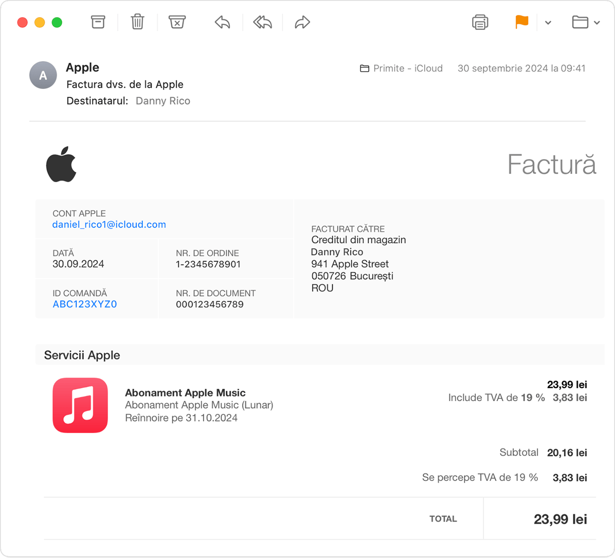This screenshot has width=615, height=558.
Task: Select the Apple logo on the invoice
Action: 61,164
